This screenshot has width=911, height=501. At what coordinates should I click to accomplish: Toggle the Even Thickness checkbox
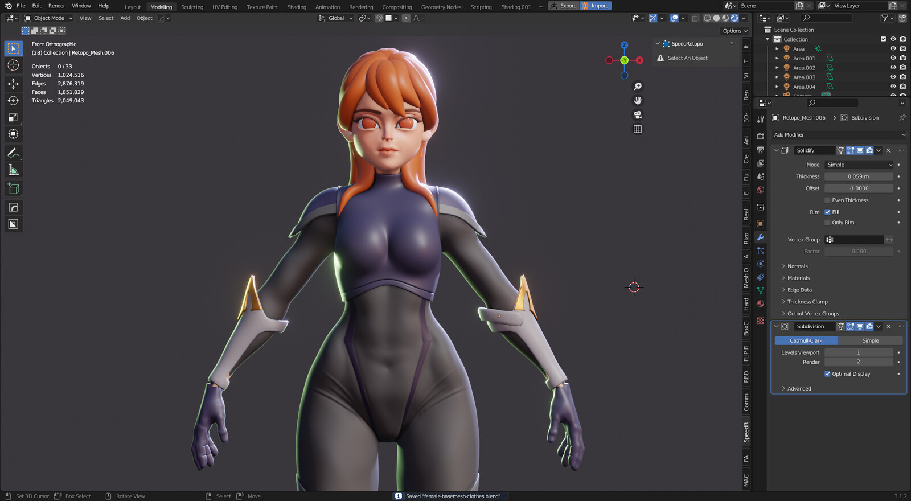tap(827, 200)
